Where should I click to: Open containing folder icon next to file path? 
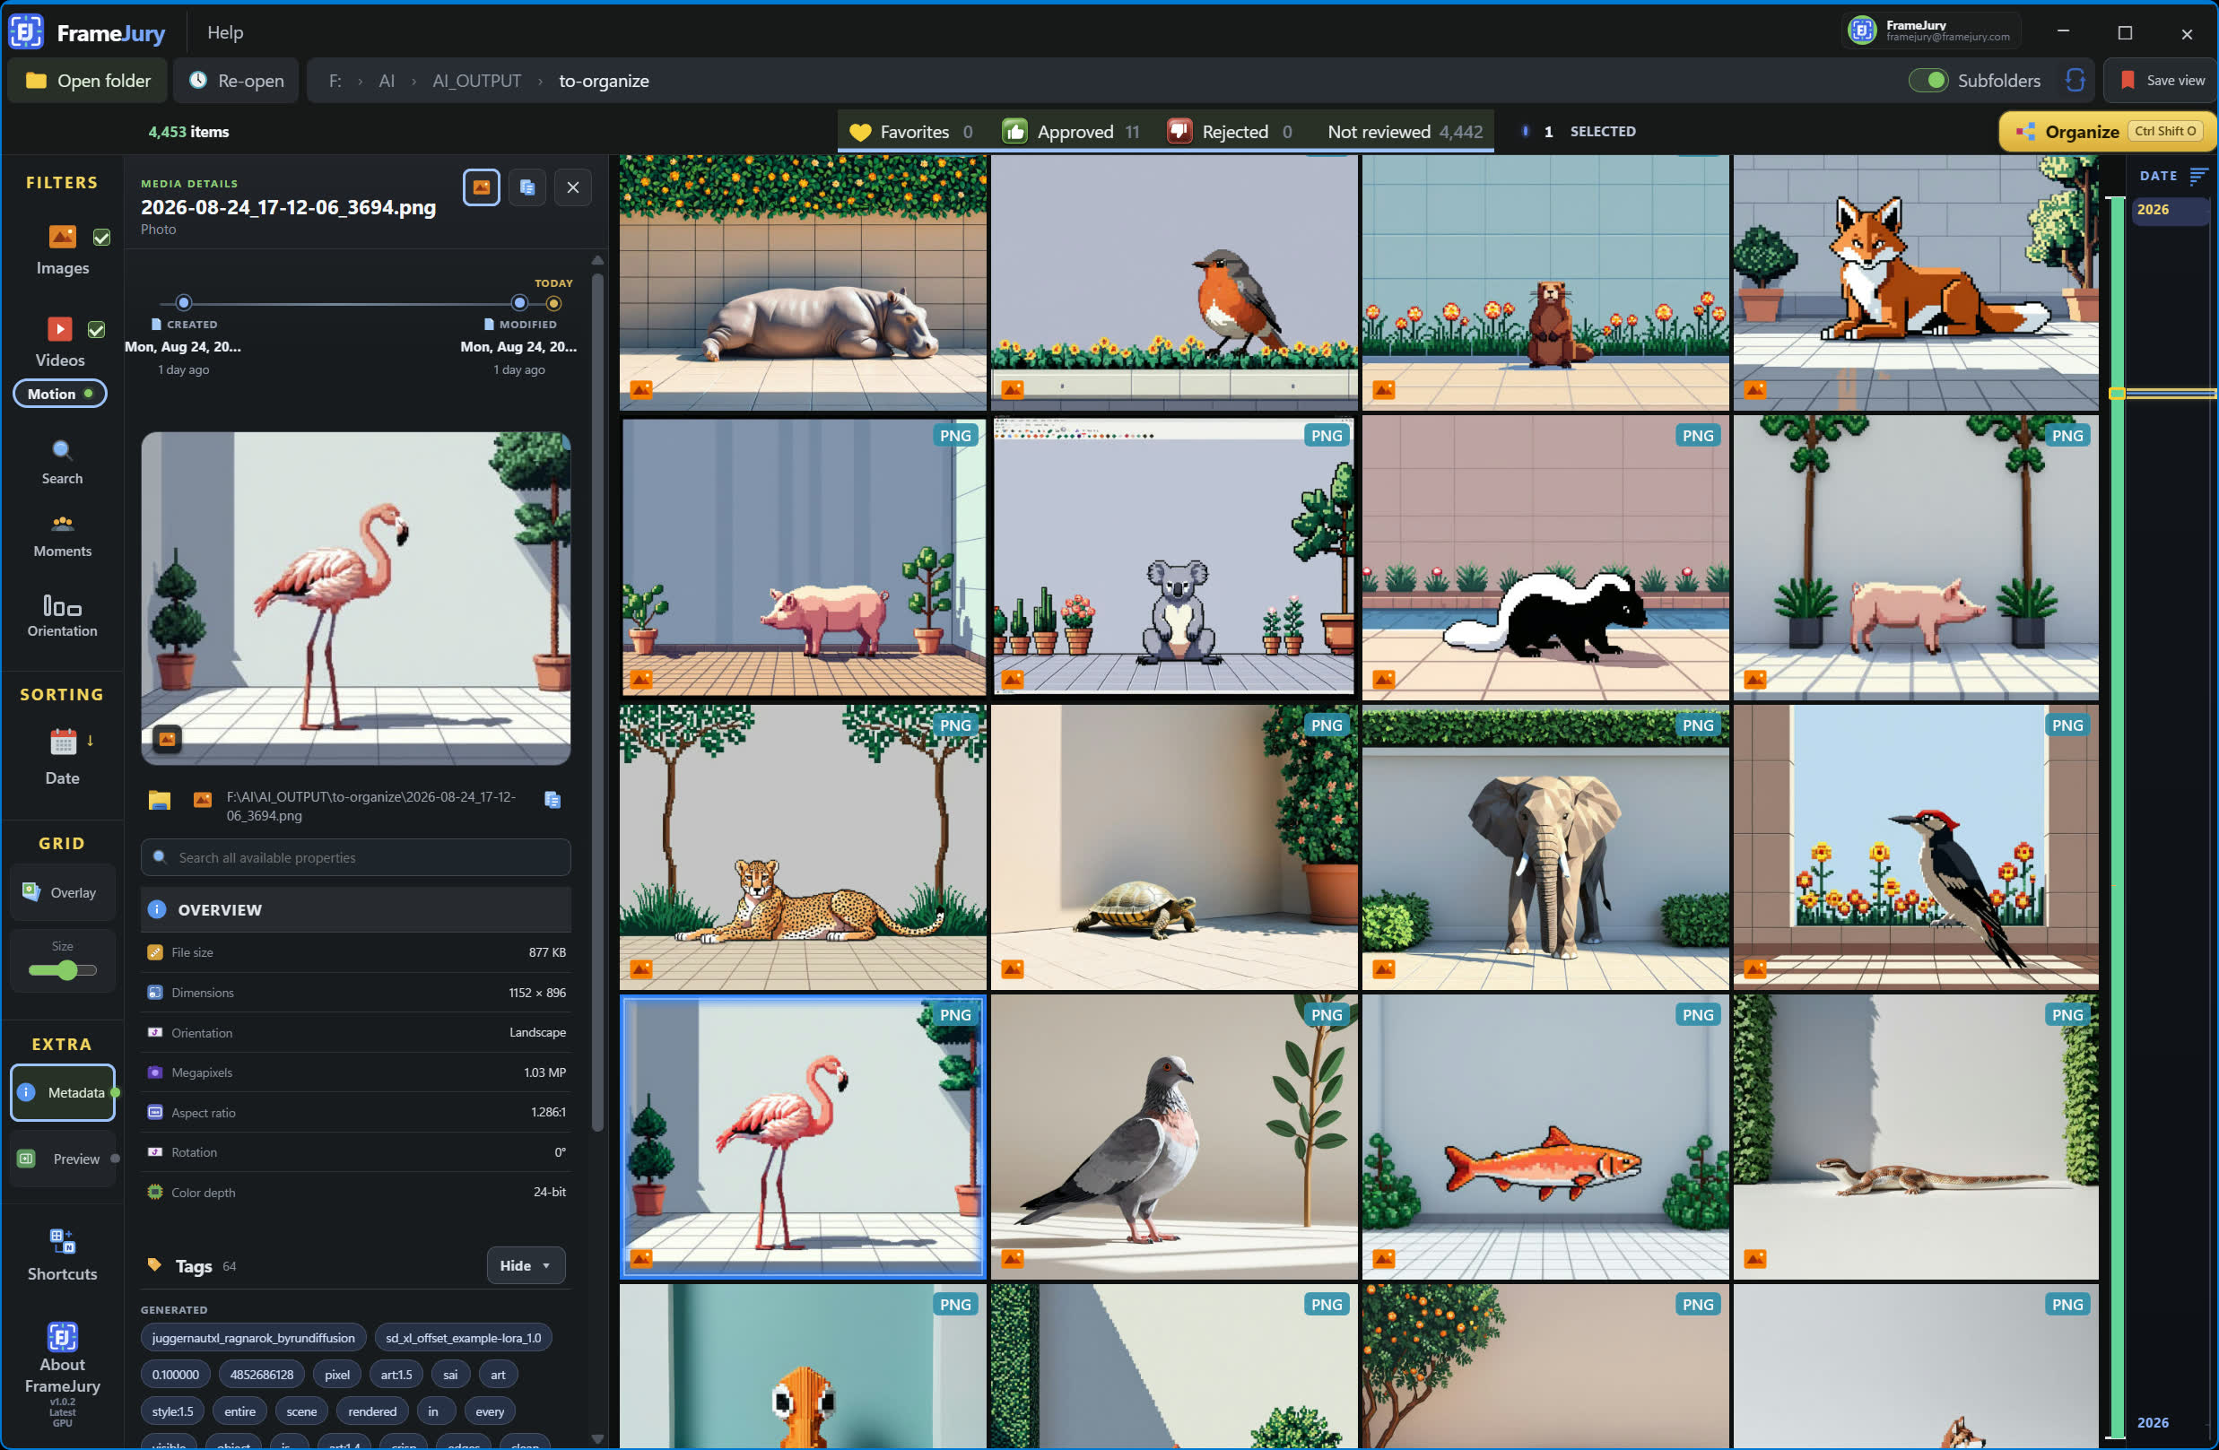pos(160,800)
